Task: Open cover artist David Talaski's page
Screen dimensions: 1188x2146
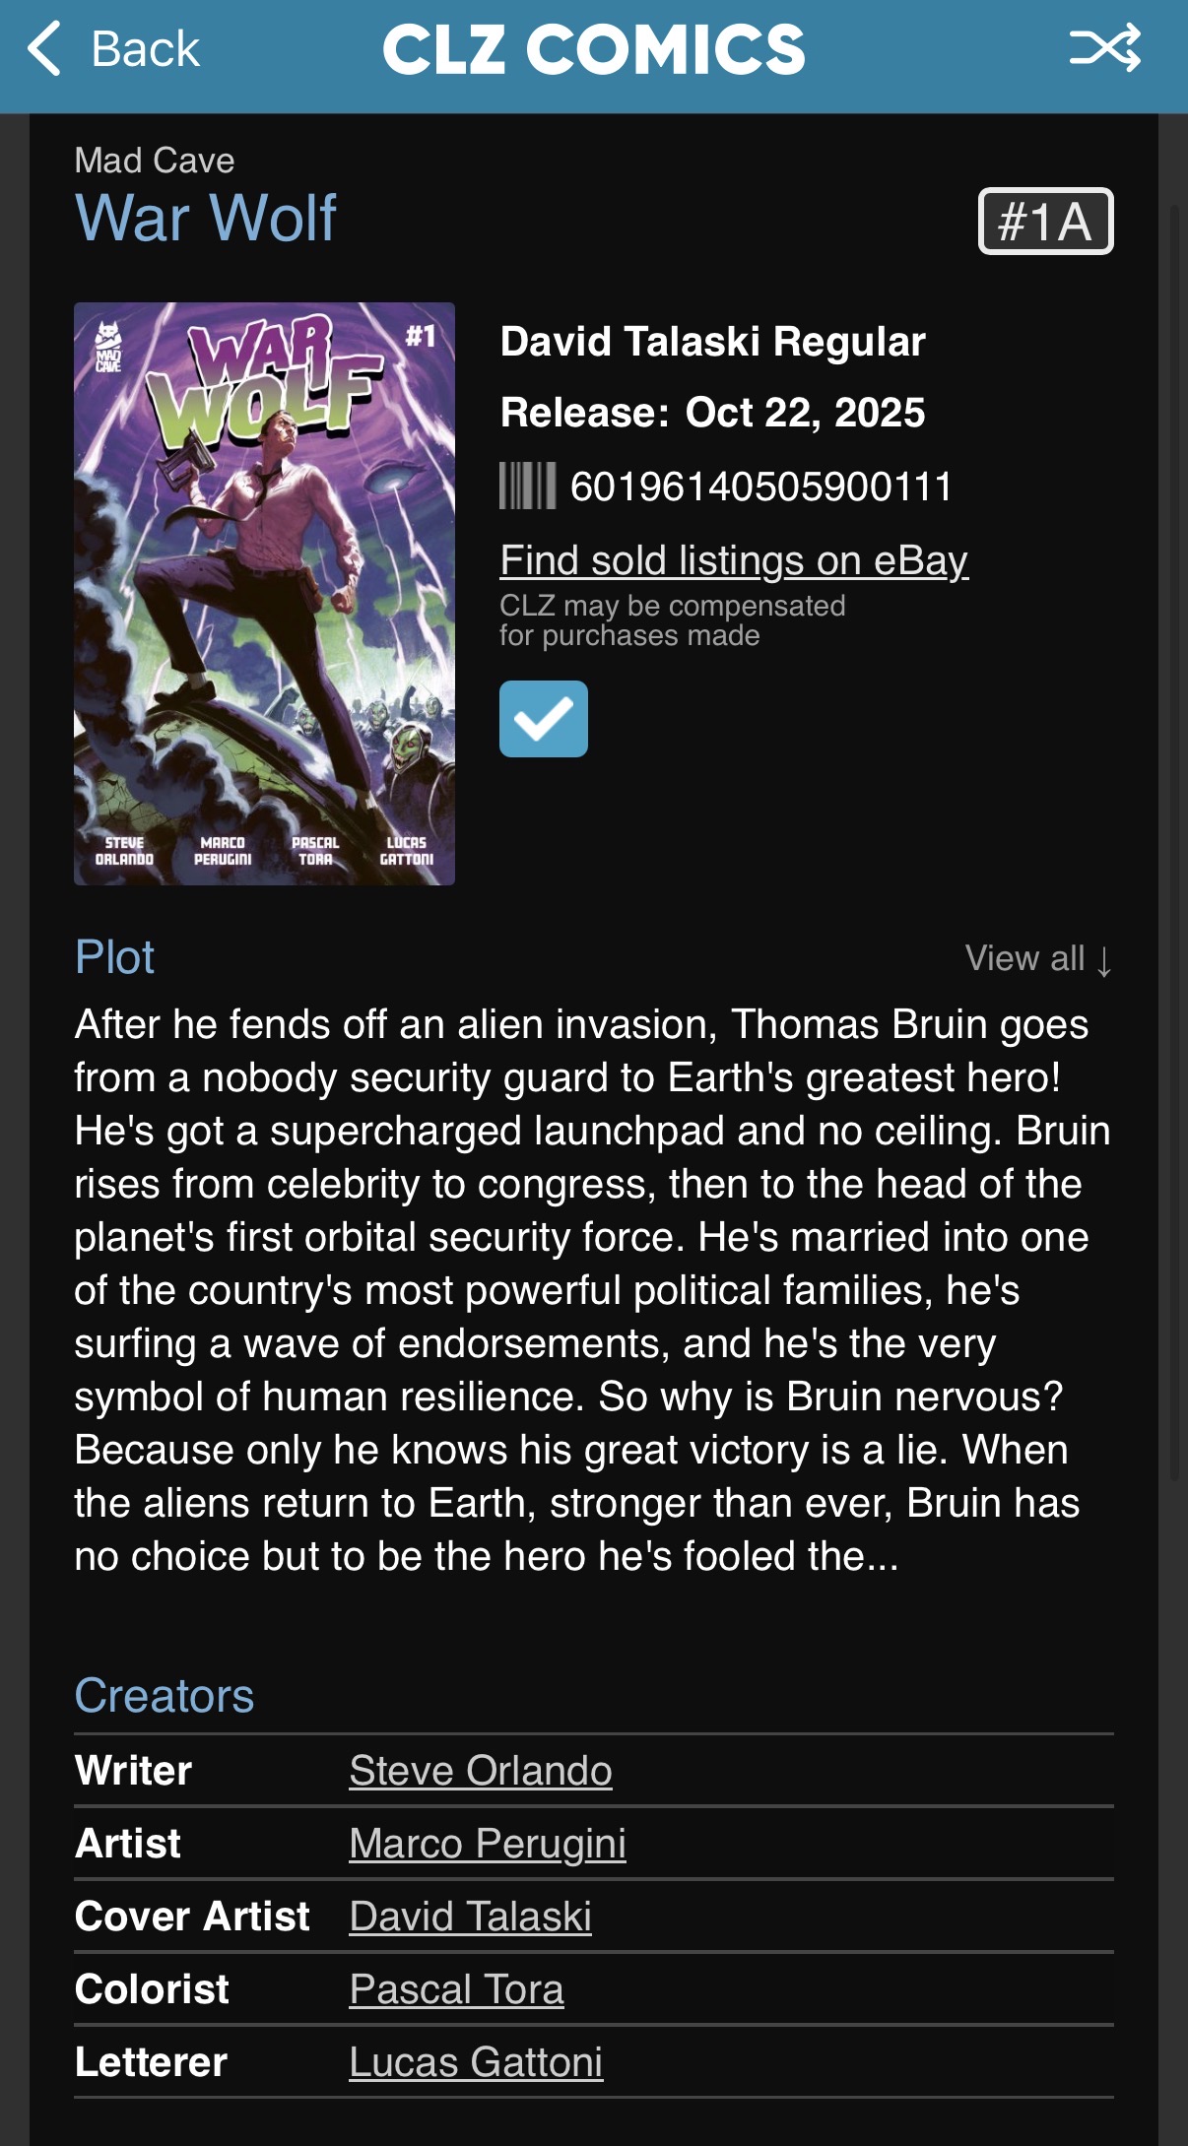Action: tap(470, 1917)
